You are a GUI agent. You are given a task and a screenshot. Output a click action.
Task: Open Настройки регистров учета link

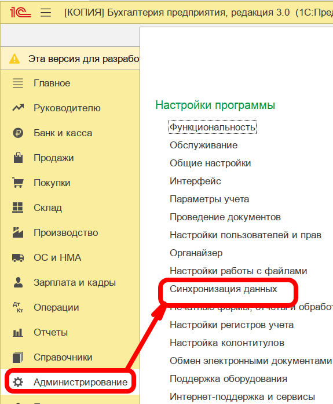[232, 325]
